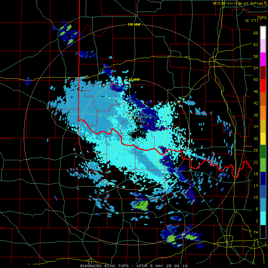268x268 pixels.
Task: Pick the dark green legend color band
Action: (x=263, y=152)
